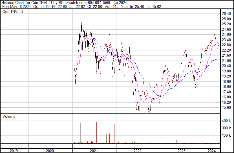The height and width of the screenshot is (153, 234).
Task: Click the 300 k volume axis label
Action: point(226,128)
